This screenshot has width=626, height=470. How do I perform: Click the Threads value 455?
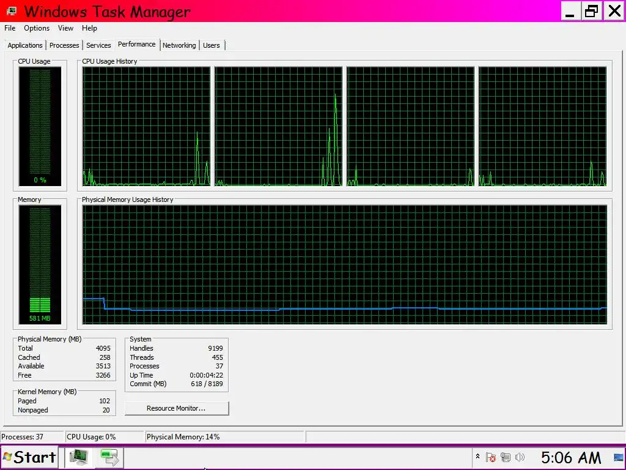coord(218,357)
